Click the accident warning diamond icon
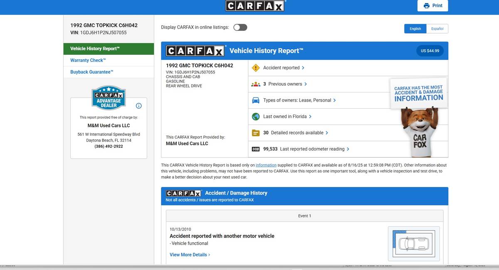 point(256,68)
